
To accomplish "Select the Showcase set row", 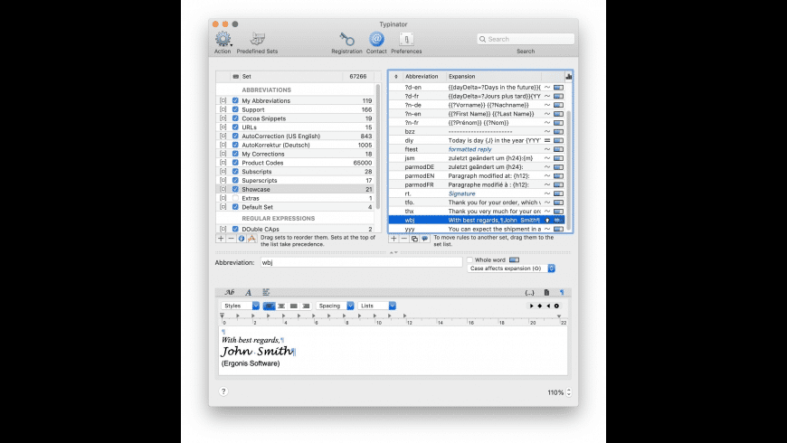I will pos(295,189).
